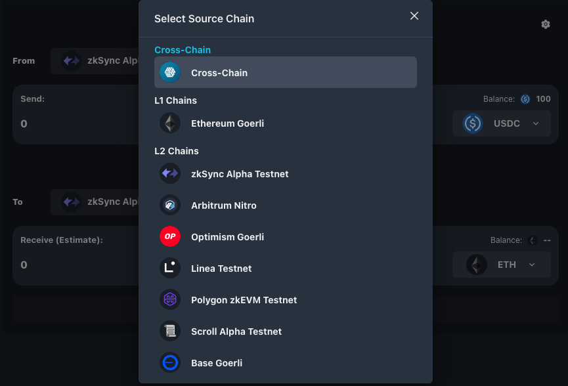
Task: Expand the ETH token dropdown
Action: point(502,265)
